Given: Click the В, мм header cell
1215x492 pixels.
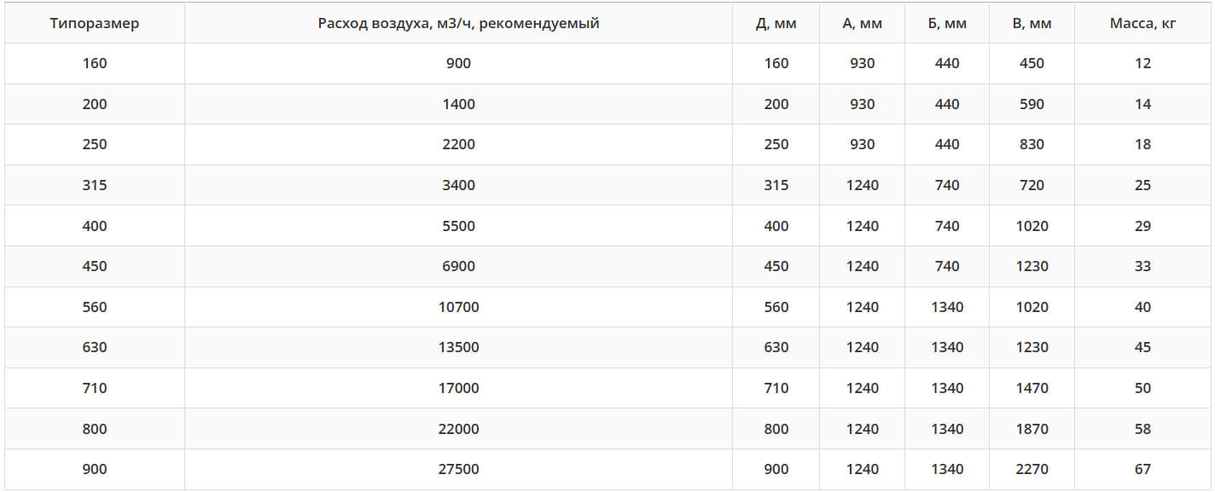Looking at the screenshot, I should tap(1032, 23).
